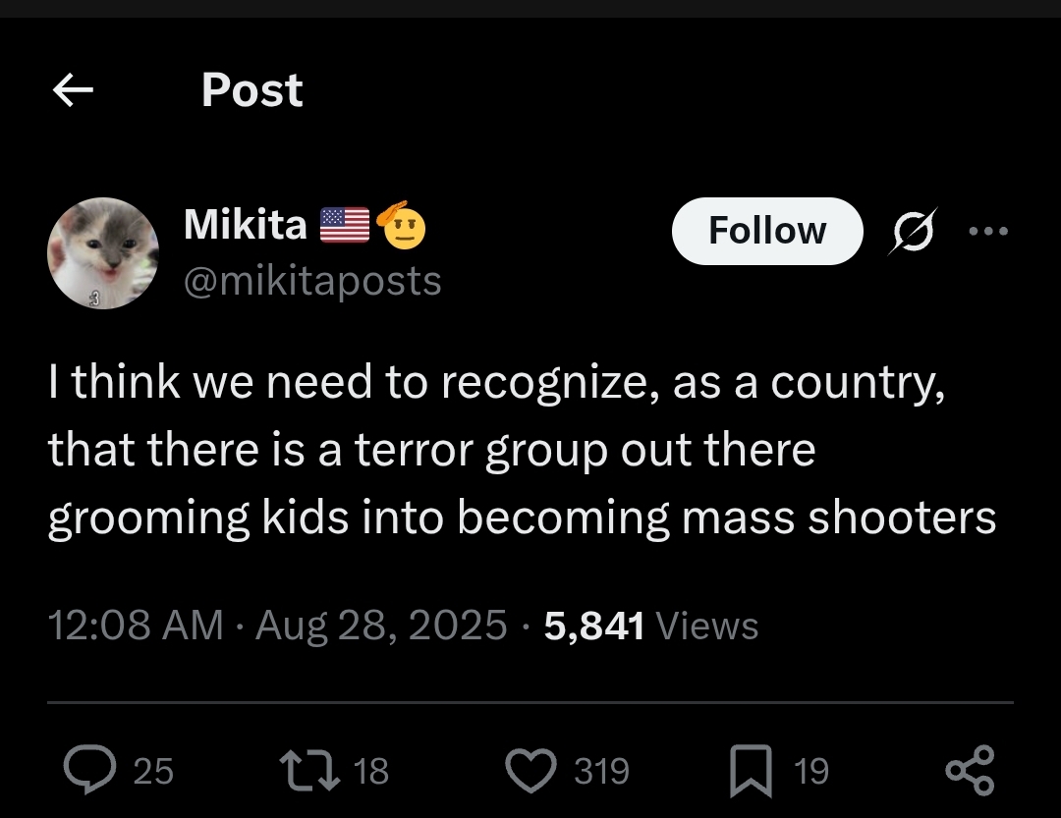Open the reply speech bubble icon
The height and width of the screenshot is (818, 1061).
coord(91,771)
